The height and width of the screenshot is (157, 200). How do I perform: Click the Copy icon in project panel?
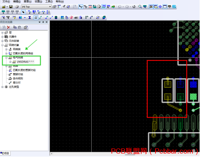(15, 27)
